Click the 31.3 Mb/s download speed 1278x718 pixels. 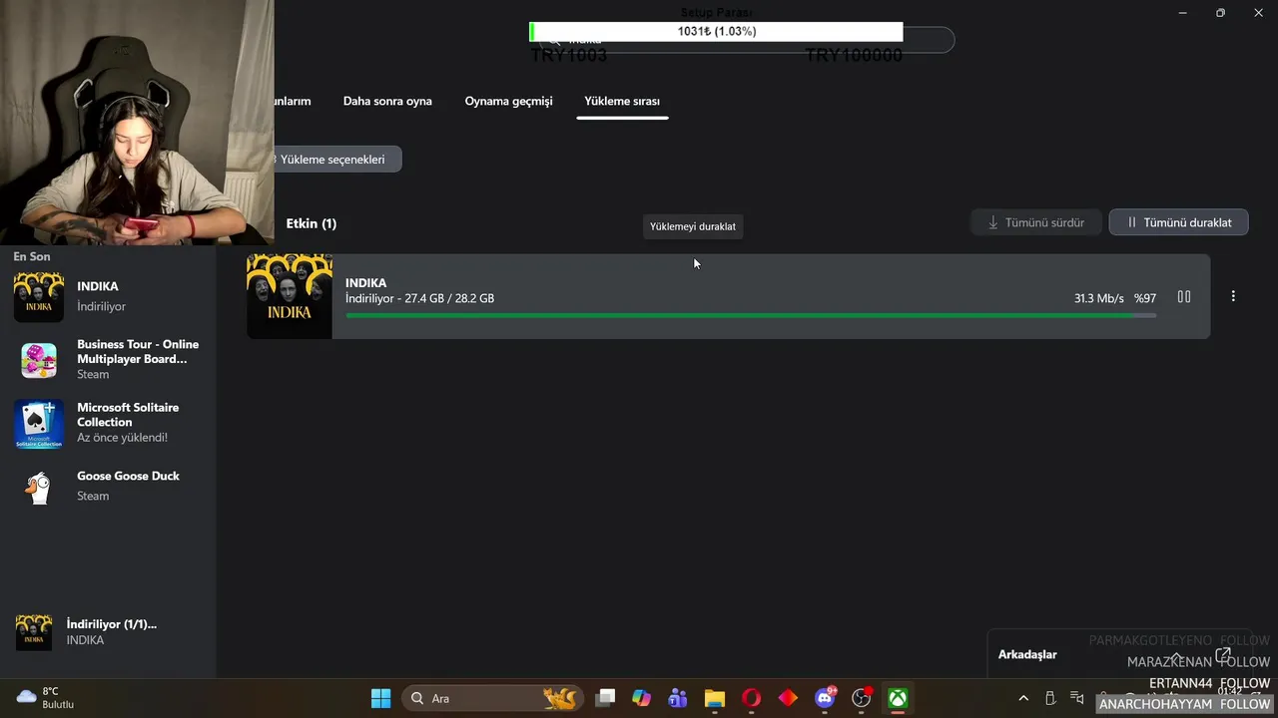point(1099,298)
